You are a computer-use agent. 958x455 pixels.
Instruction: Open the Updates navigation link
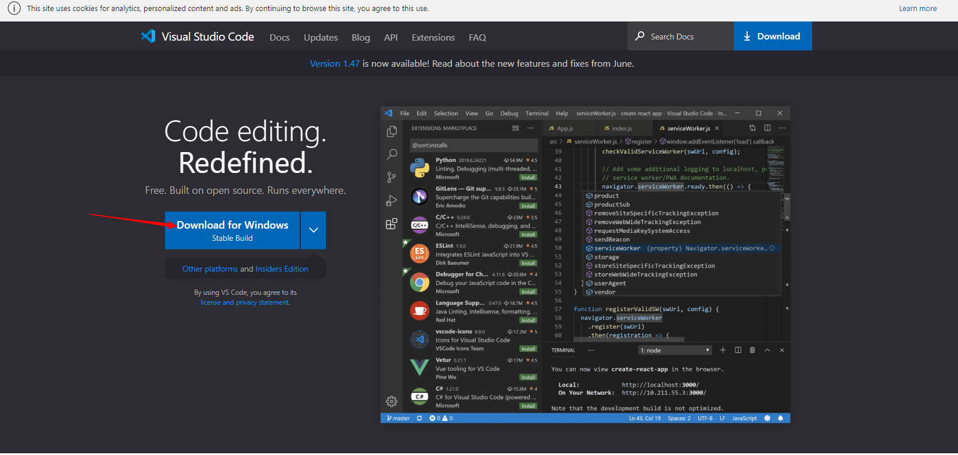coord(321,37)
